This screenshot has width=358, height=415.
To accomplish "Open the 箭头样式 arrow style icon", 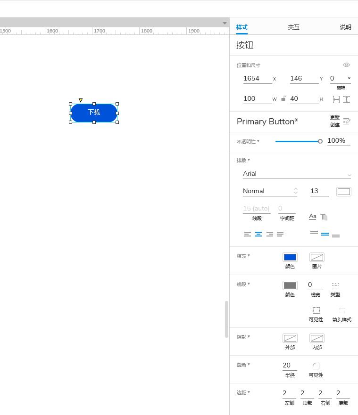I will [x=342, y=310].
